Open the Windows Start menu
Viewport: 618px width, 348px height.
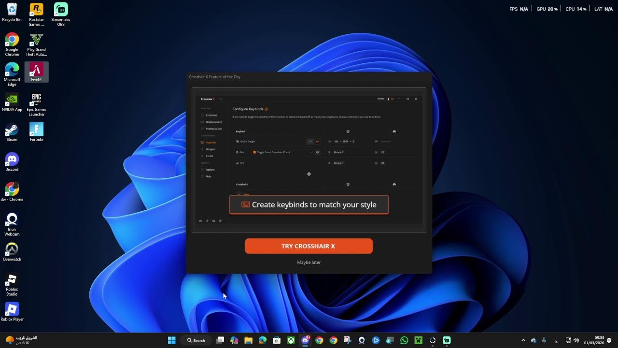point(171,340)
